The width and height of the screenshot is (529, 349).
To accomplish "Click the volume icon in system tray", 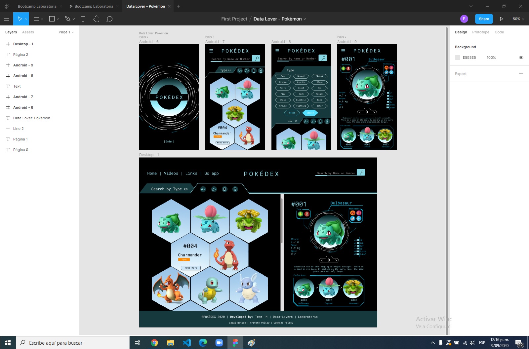I will (x=472, y=343).
